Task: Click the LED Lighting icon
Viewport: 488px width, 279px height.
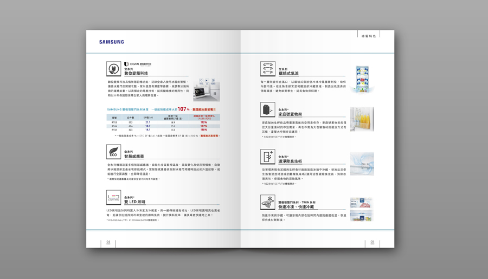Action: click(114, 197)
